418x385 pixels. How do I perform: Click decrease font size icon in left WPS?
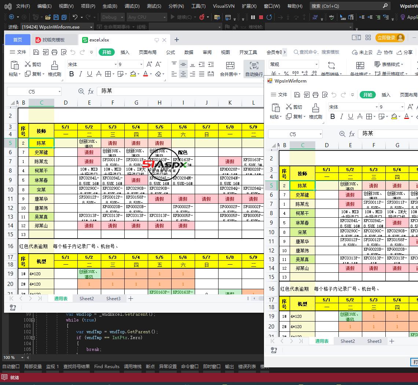(x=158, y=64)
